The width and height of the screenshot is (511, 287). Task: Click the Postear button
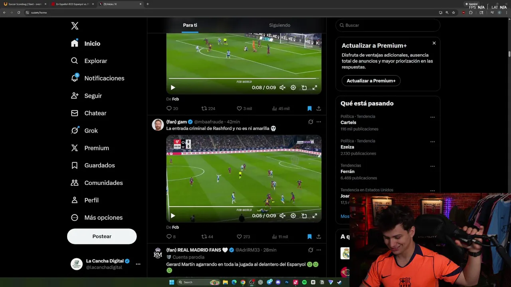[102, 236]
